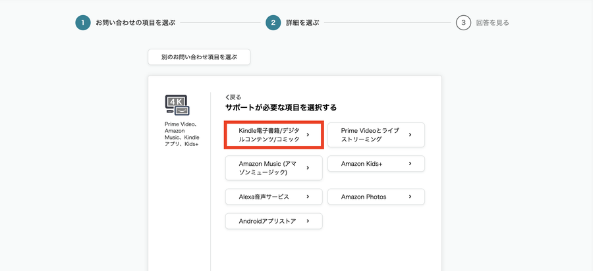Click お問い合わせの項目を選ぶ step label

tap(135, 23)
